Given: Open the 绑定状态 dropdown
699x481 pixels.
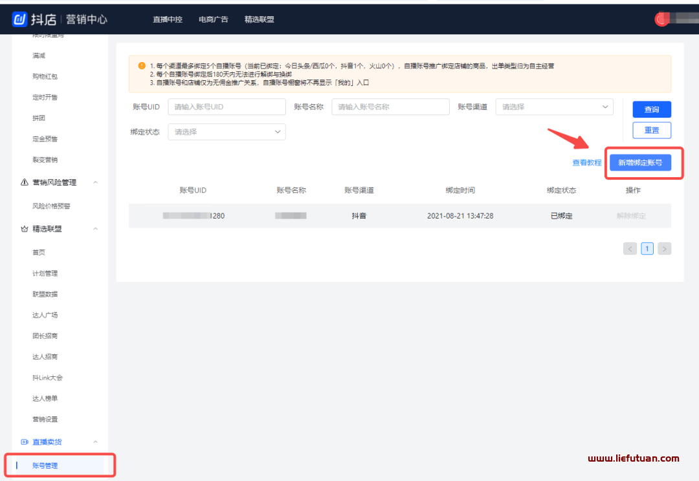Looking at the screenshot, I should tap(227, 131).
